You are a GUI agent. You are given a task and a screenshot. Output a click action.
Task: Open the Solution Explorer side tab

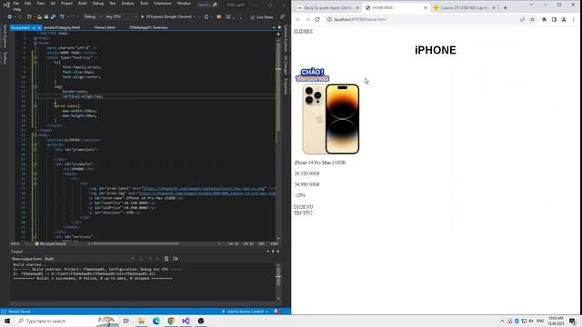pos(286,38)
